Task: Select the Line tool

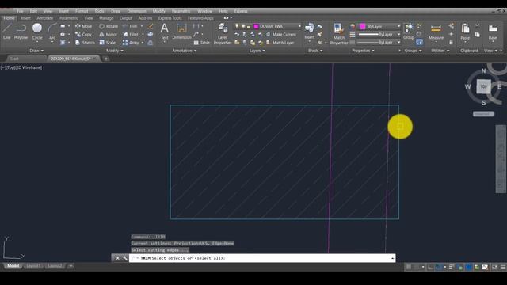Action: point(7,32)
